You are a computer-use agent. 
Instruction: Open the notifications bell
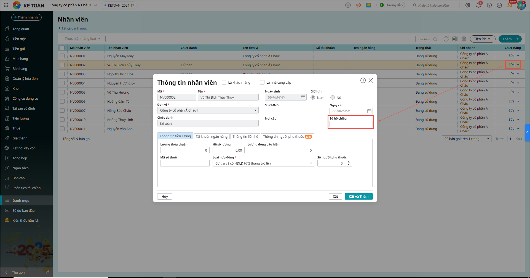coord(478,5)
